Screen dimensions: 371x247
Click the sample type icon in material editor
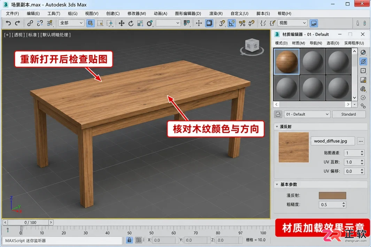[x=363, y=53]
